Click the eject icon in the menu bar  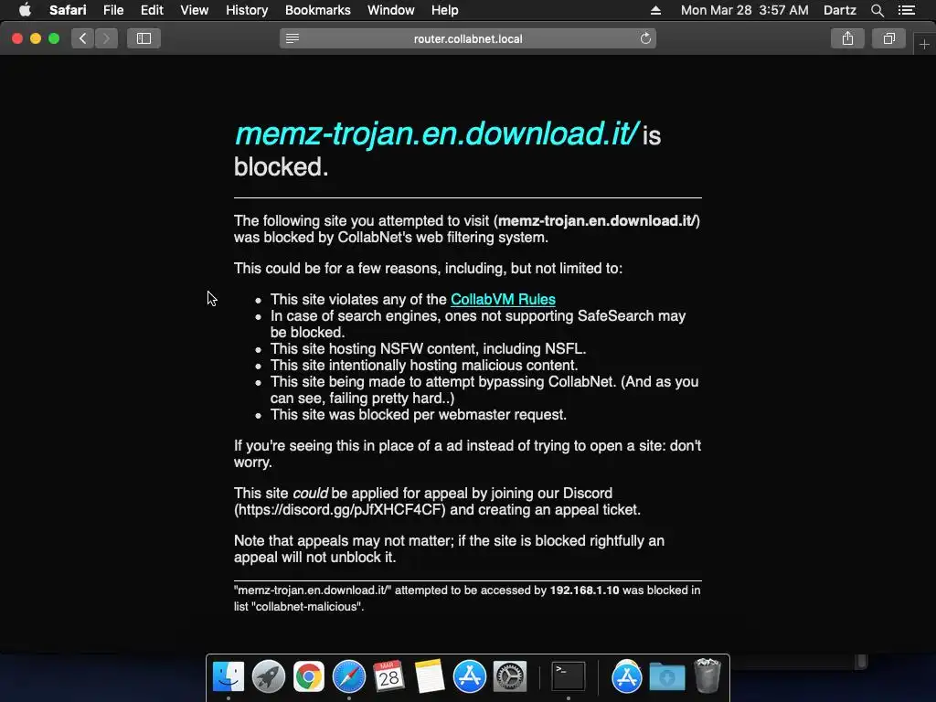[x=655, y=10]
